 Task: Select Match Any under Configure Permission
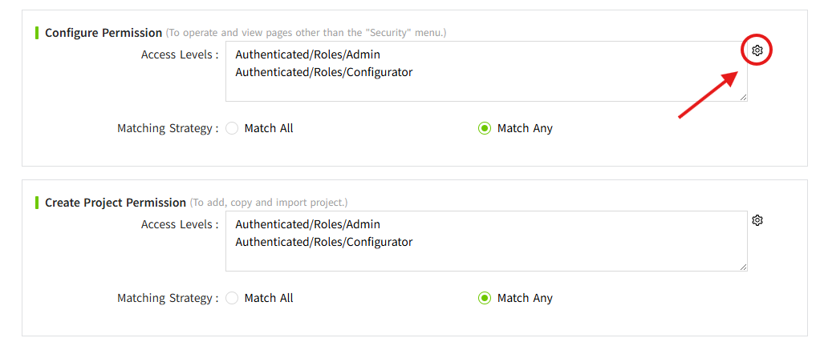(x=485, y=128)
